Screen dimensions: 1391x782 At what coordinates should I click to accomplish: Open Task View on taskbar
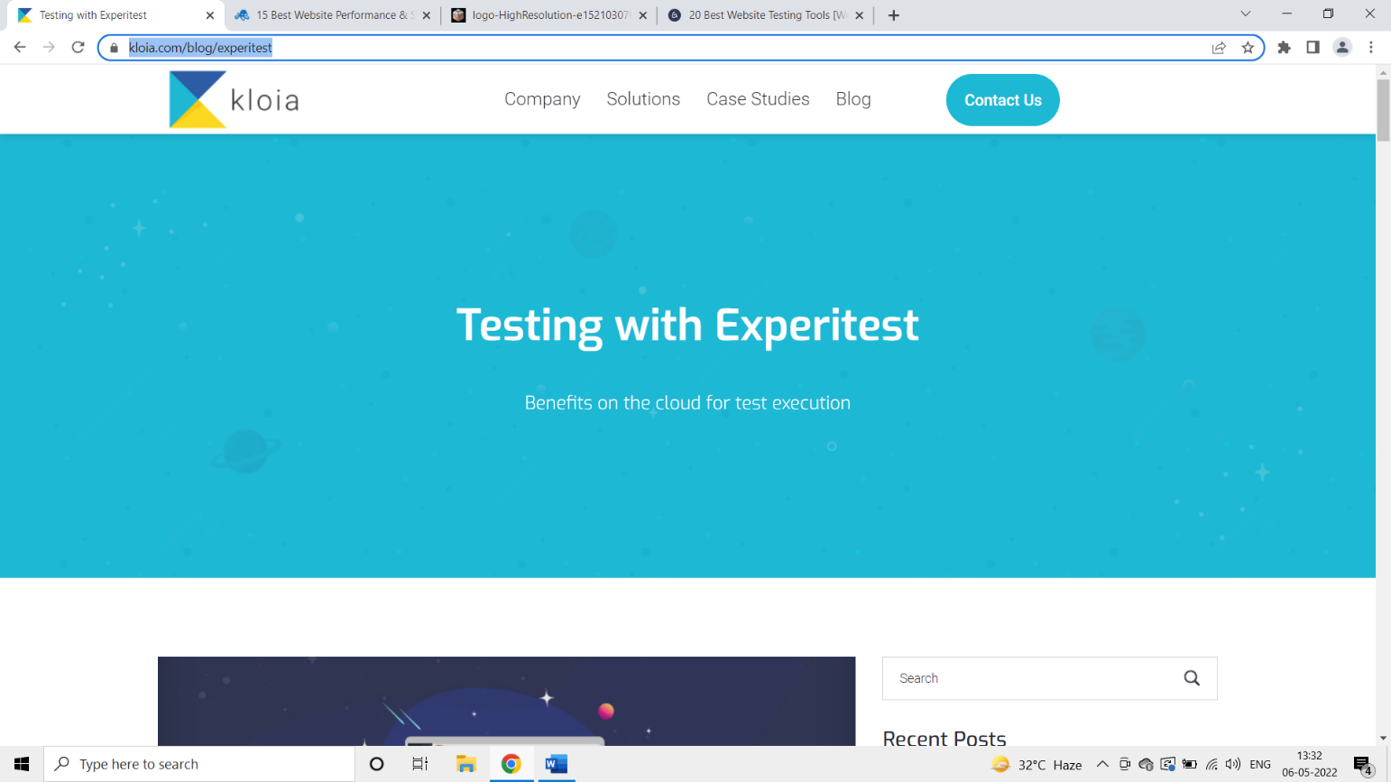click(420, 764)
